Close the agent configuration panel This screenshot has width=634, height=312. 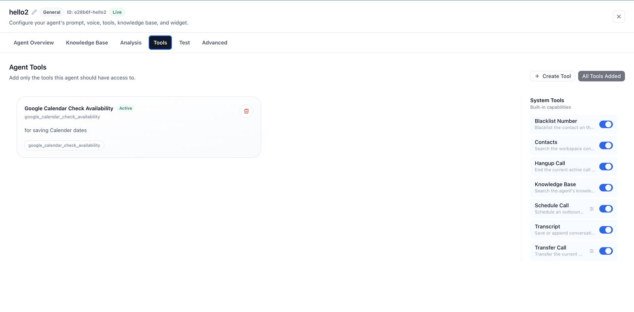pyautogui.click(x=619, y=17)
